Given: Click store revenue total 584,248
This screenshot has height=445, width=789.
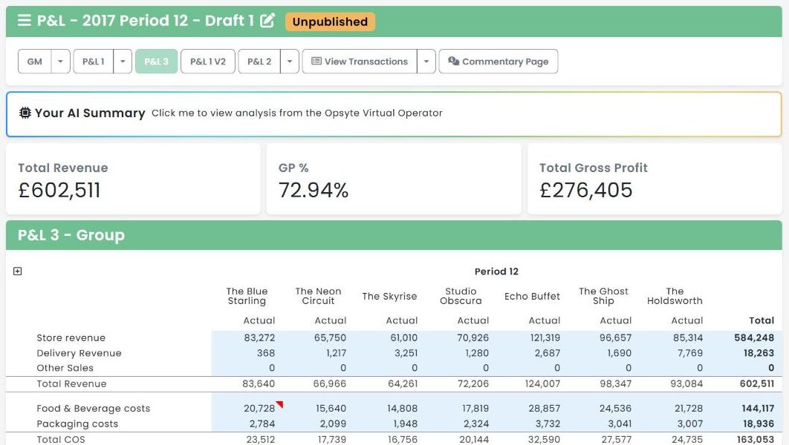Looking at the screenshot, I should (754, 338).
